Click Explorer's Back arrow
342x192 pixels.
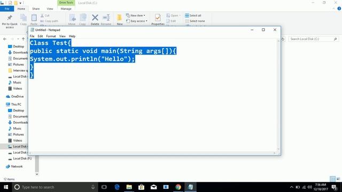click(5, 39)
